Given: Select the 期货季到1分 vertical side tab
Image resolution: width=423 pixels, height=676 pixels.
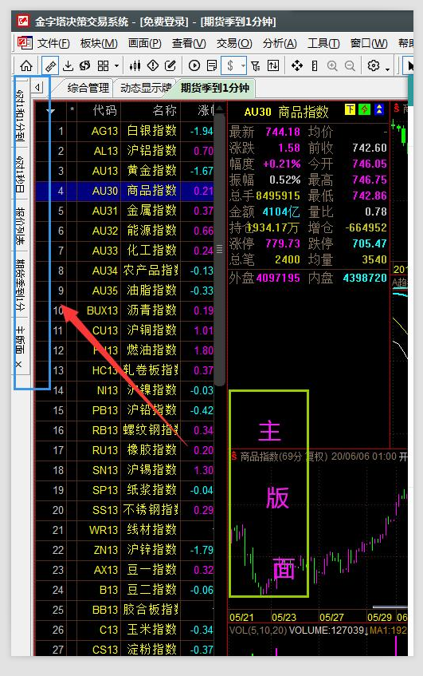Looking at the screenshot, I should (20, 285).
